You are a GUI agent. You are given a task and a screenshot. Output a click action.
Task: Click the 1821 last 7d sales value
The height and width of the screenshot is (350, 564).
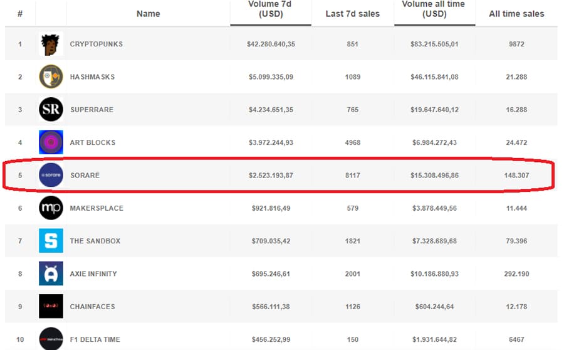[x=352, y=240]
